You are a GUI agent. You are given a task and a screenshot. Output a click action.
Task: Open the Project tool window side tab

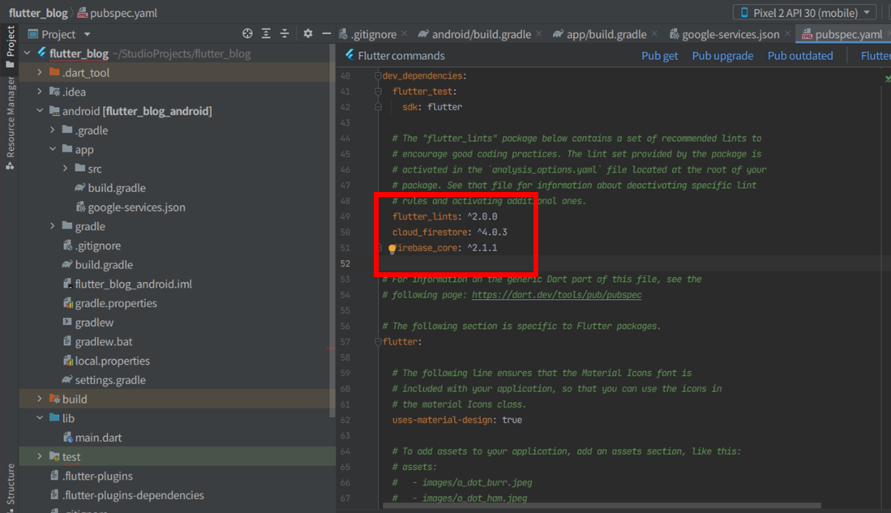10,47
